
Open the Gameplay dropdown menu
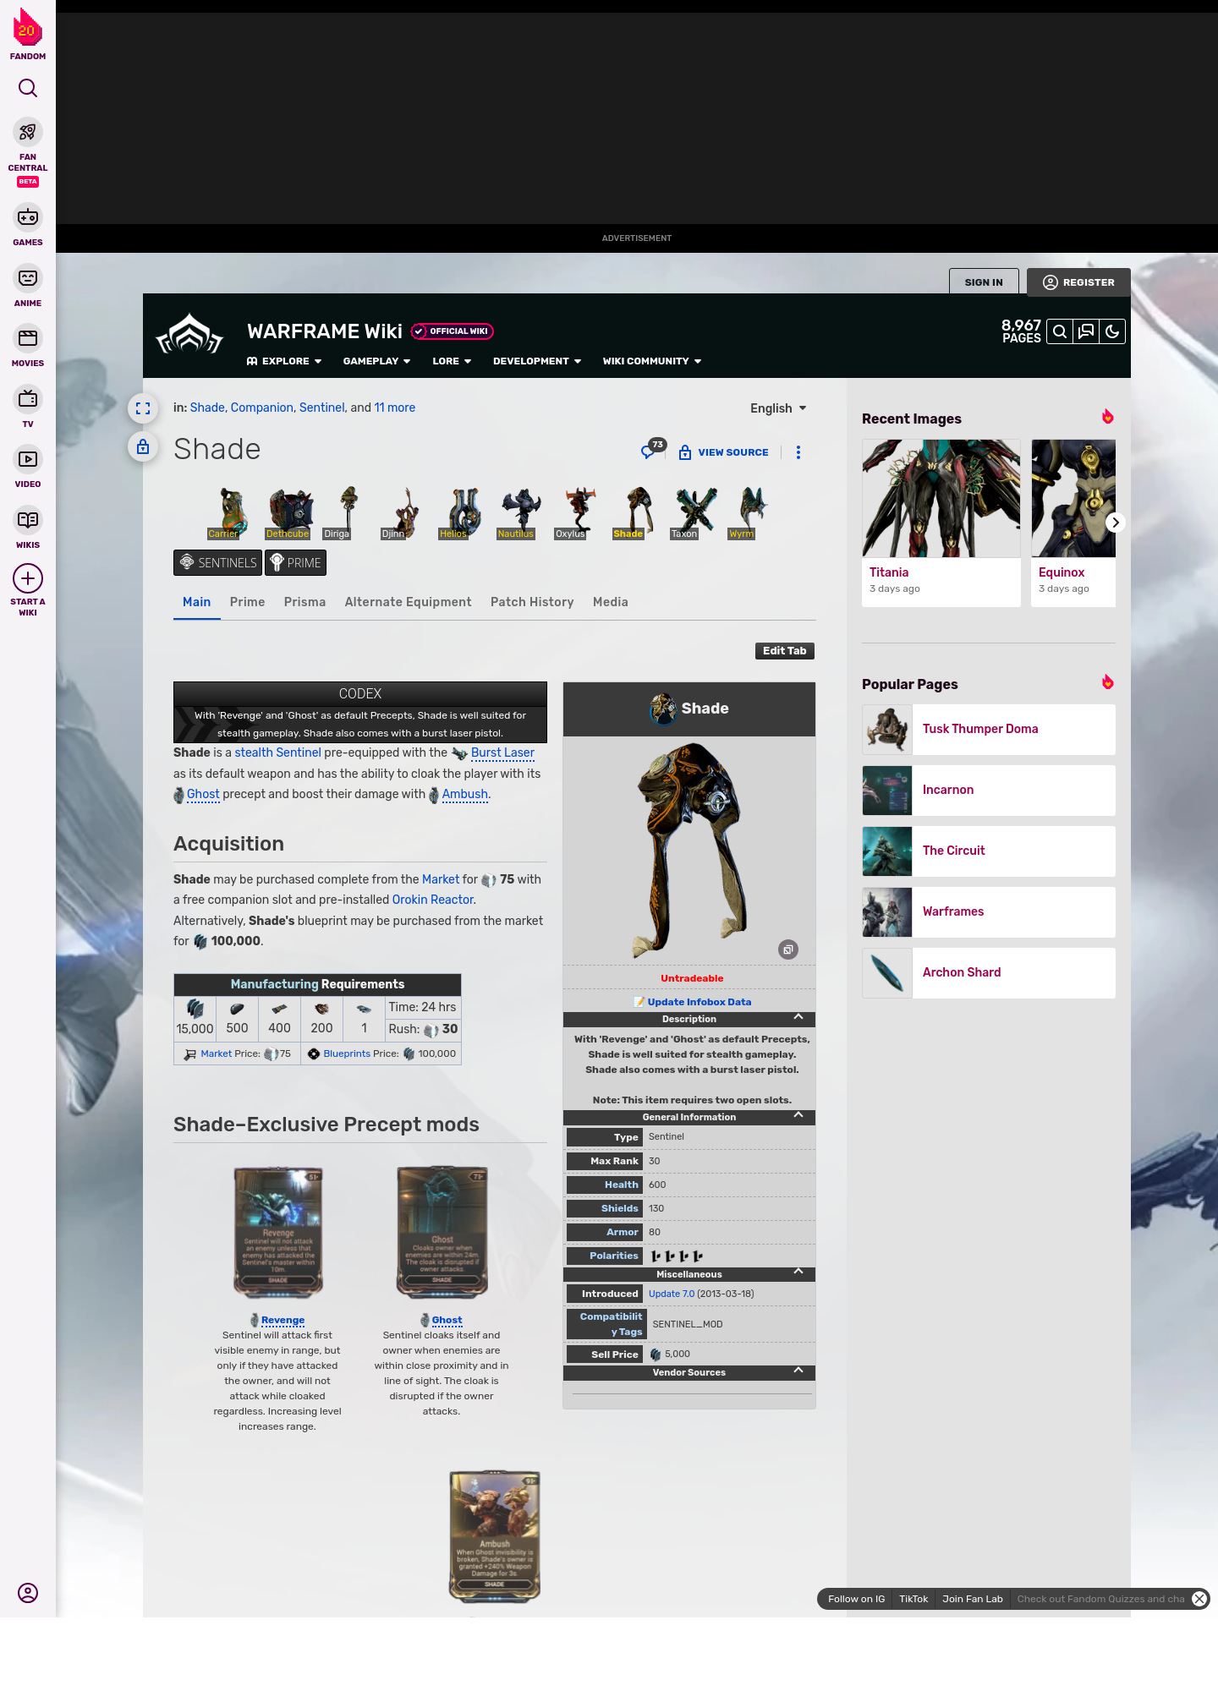[x=376, y=361]
